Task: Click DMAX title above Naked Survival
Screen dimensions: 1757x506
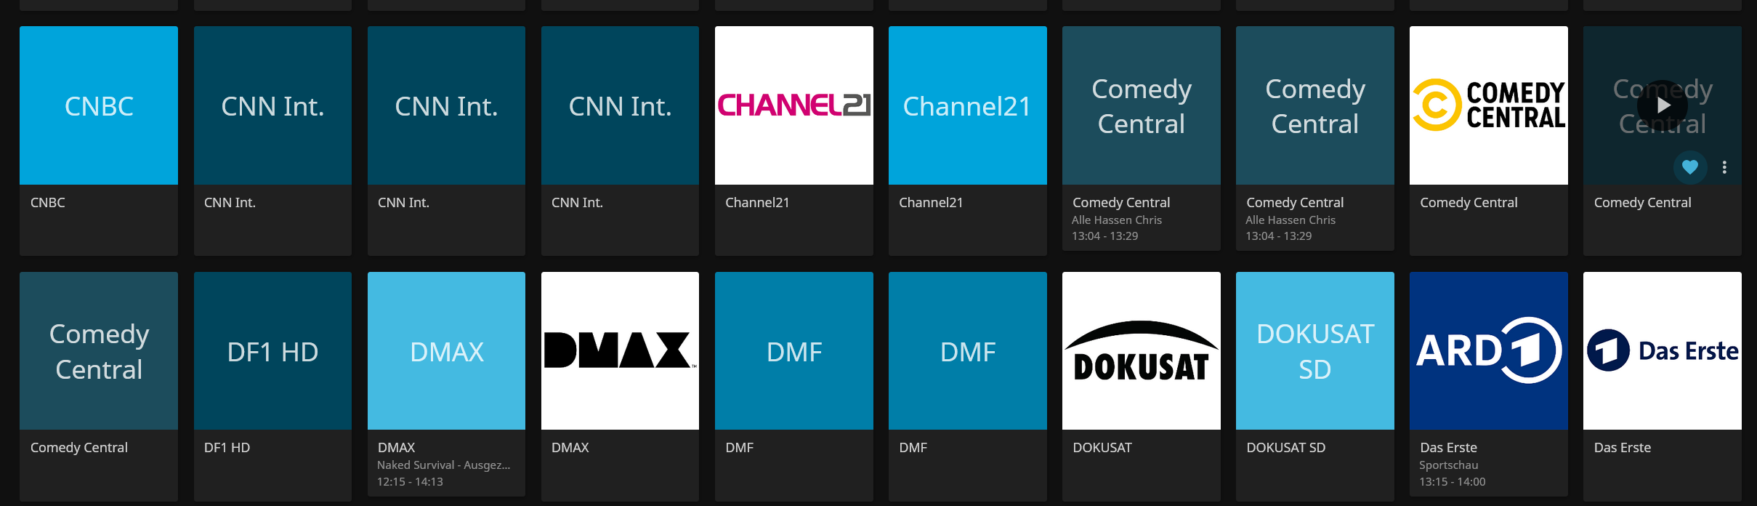Action: [397, 447]
